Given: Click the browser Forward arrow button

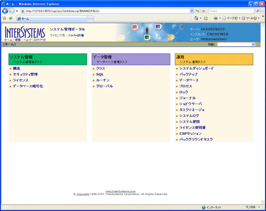Looking at the screenshot, I should coord(12,11).
